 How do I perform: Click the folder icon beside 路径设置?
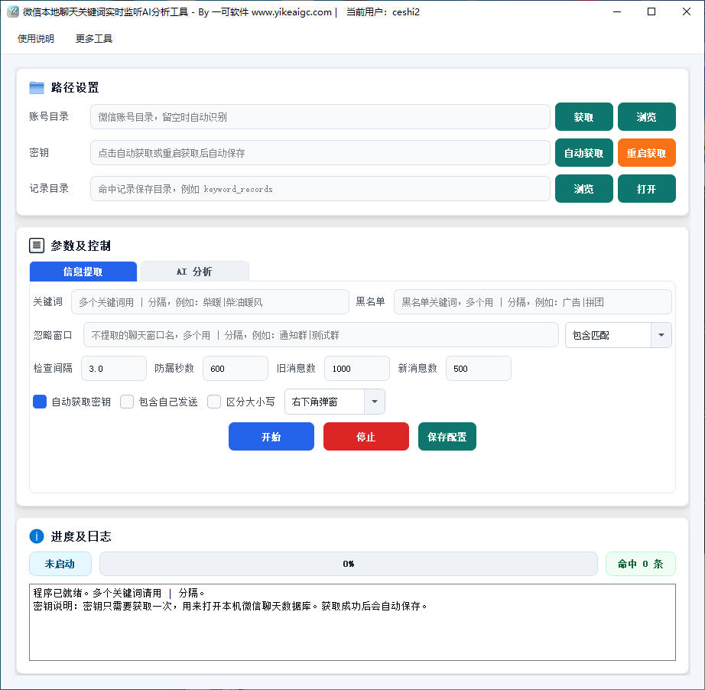[37, 88]
